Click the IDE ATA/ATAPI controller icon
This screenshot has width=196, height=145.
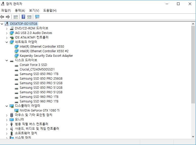(x=12, y=38)
